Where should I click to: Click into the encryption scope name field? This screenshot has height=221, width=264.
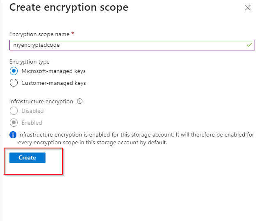click(x=123, y=45)
